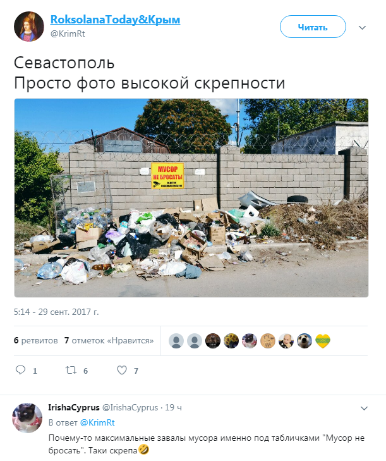The width and height of the screenshot is (386, 461).
Task: Open the garbage pile photo
Action: (x=191, y=198)
